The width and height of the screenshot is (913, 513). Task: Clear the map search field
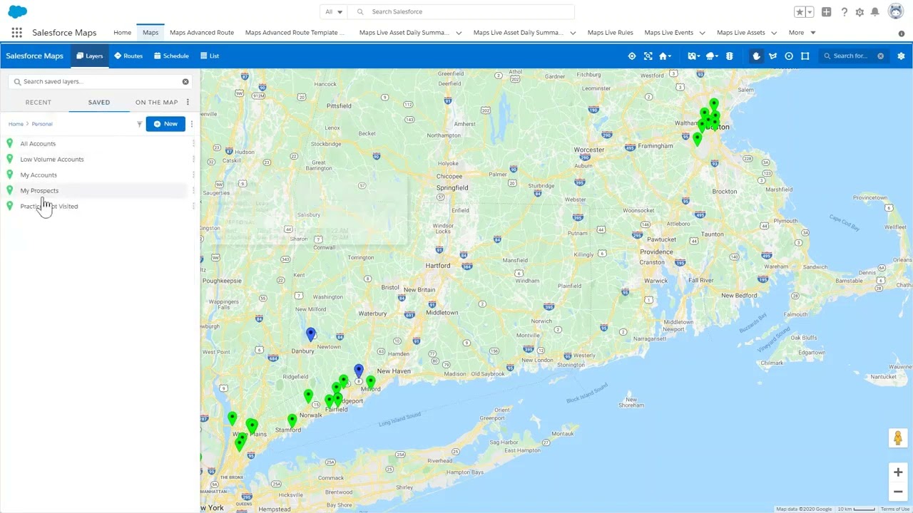(x=881, y=56)
